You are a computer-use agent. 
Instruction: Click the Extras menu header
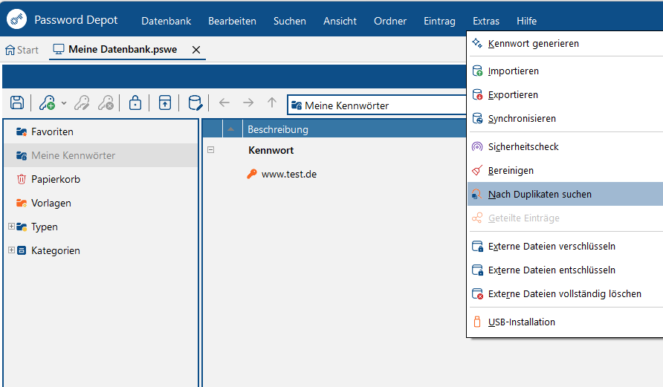click(x=486, y=21)
